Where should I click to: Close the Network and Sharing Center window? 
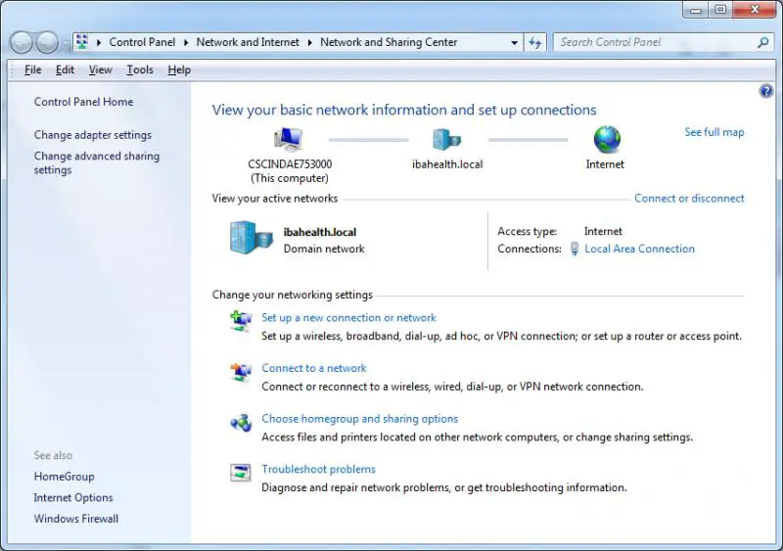click(x=755, y=9)
